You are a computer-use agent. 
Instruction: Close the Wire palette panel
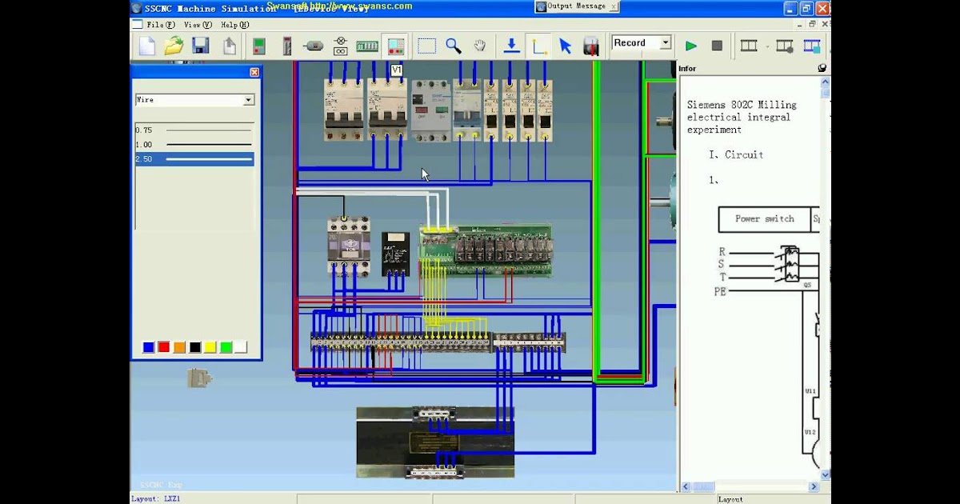click(254, 72)
